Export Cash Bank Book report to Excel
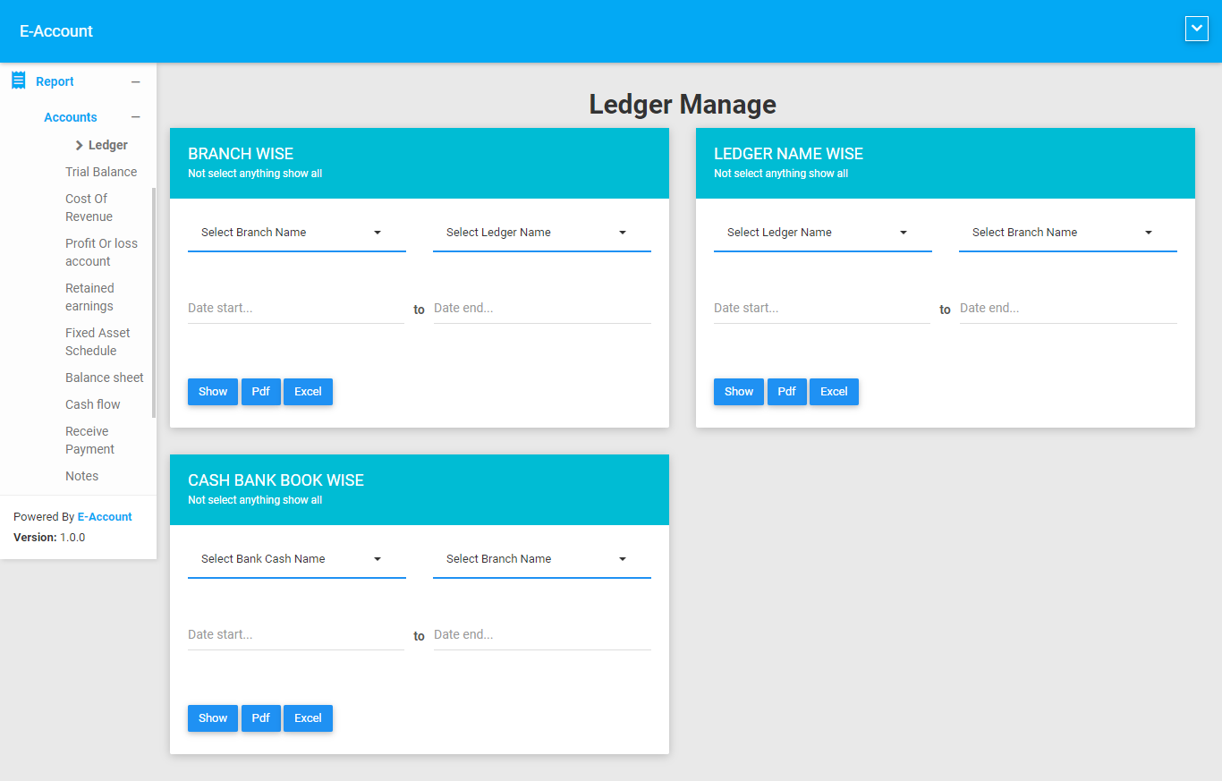Screen dimensions: 1222x781 [x=308, y=718]
